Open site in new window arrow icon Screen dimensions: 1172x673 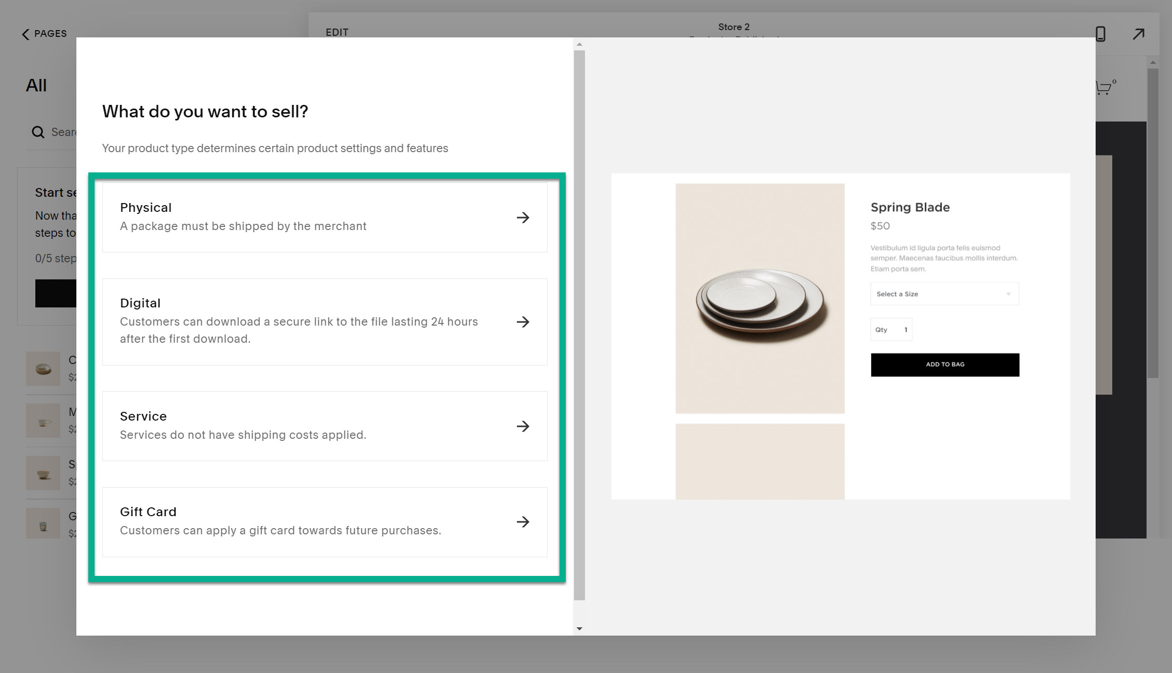[x=1138, y=34]
